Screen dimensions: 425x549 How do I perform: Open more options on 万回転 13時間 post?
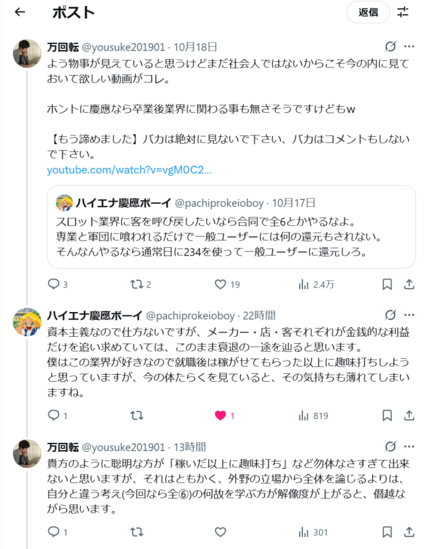click(409, 447)
